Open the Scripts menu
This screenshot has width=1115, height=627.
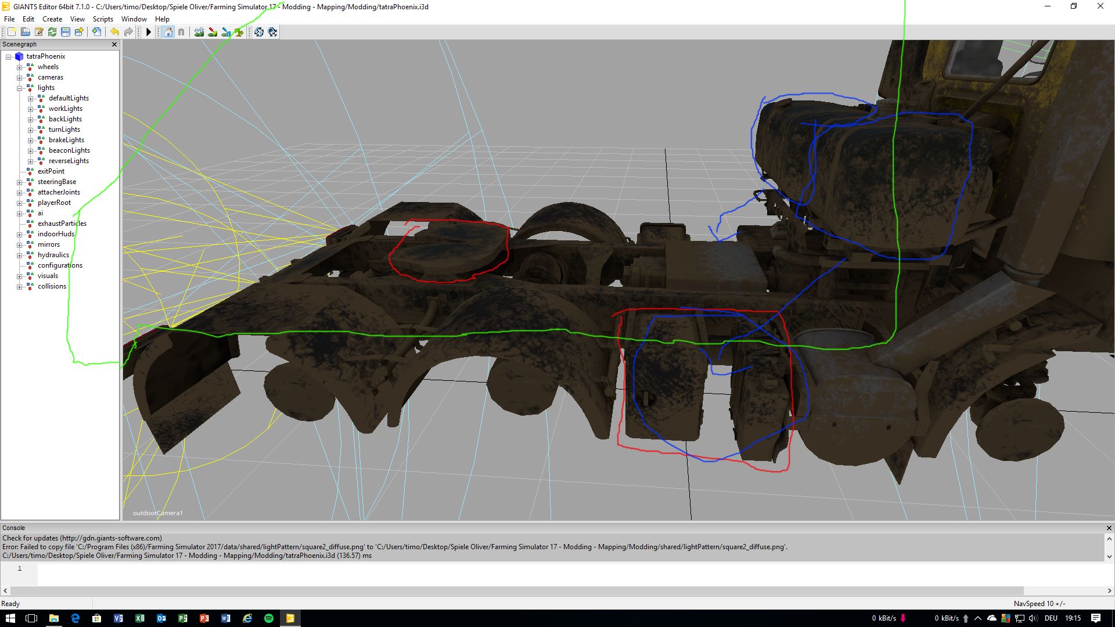point(103,19)
